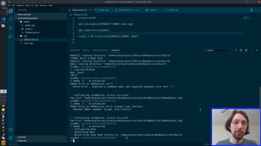Close the active CMakeLists.txt tab
261x146 pixels.
point(91,10)
